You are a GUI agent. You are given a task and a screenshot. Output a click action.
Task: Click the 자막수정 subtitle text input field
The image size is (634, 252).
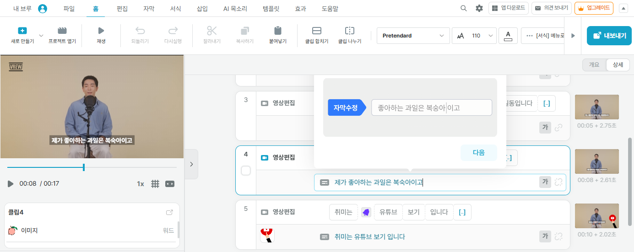pos(431,108)
